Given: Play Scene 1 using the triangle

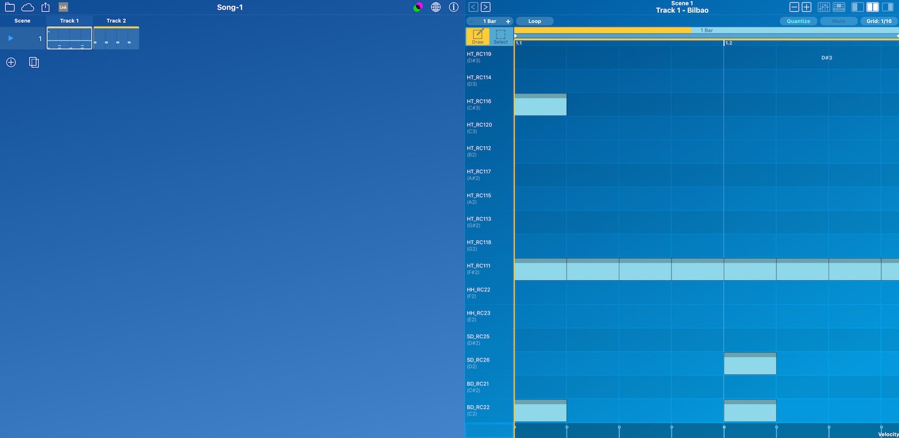Looking at the screenshot, I should (x=10, y=38).
